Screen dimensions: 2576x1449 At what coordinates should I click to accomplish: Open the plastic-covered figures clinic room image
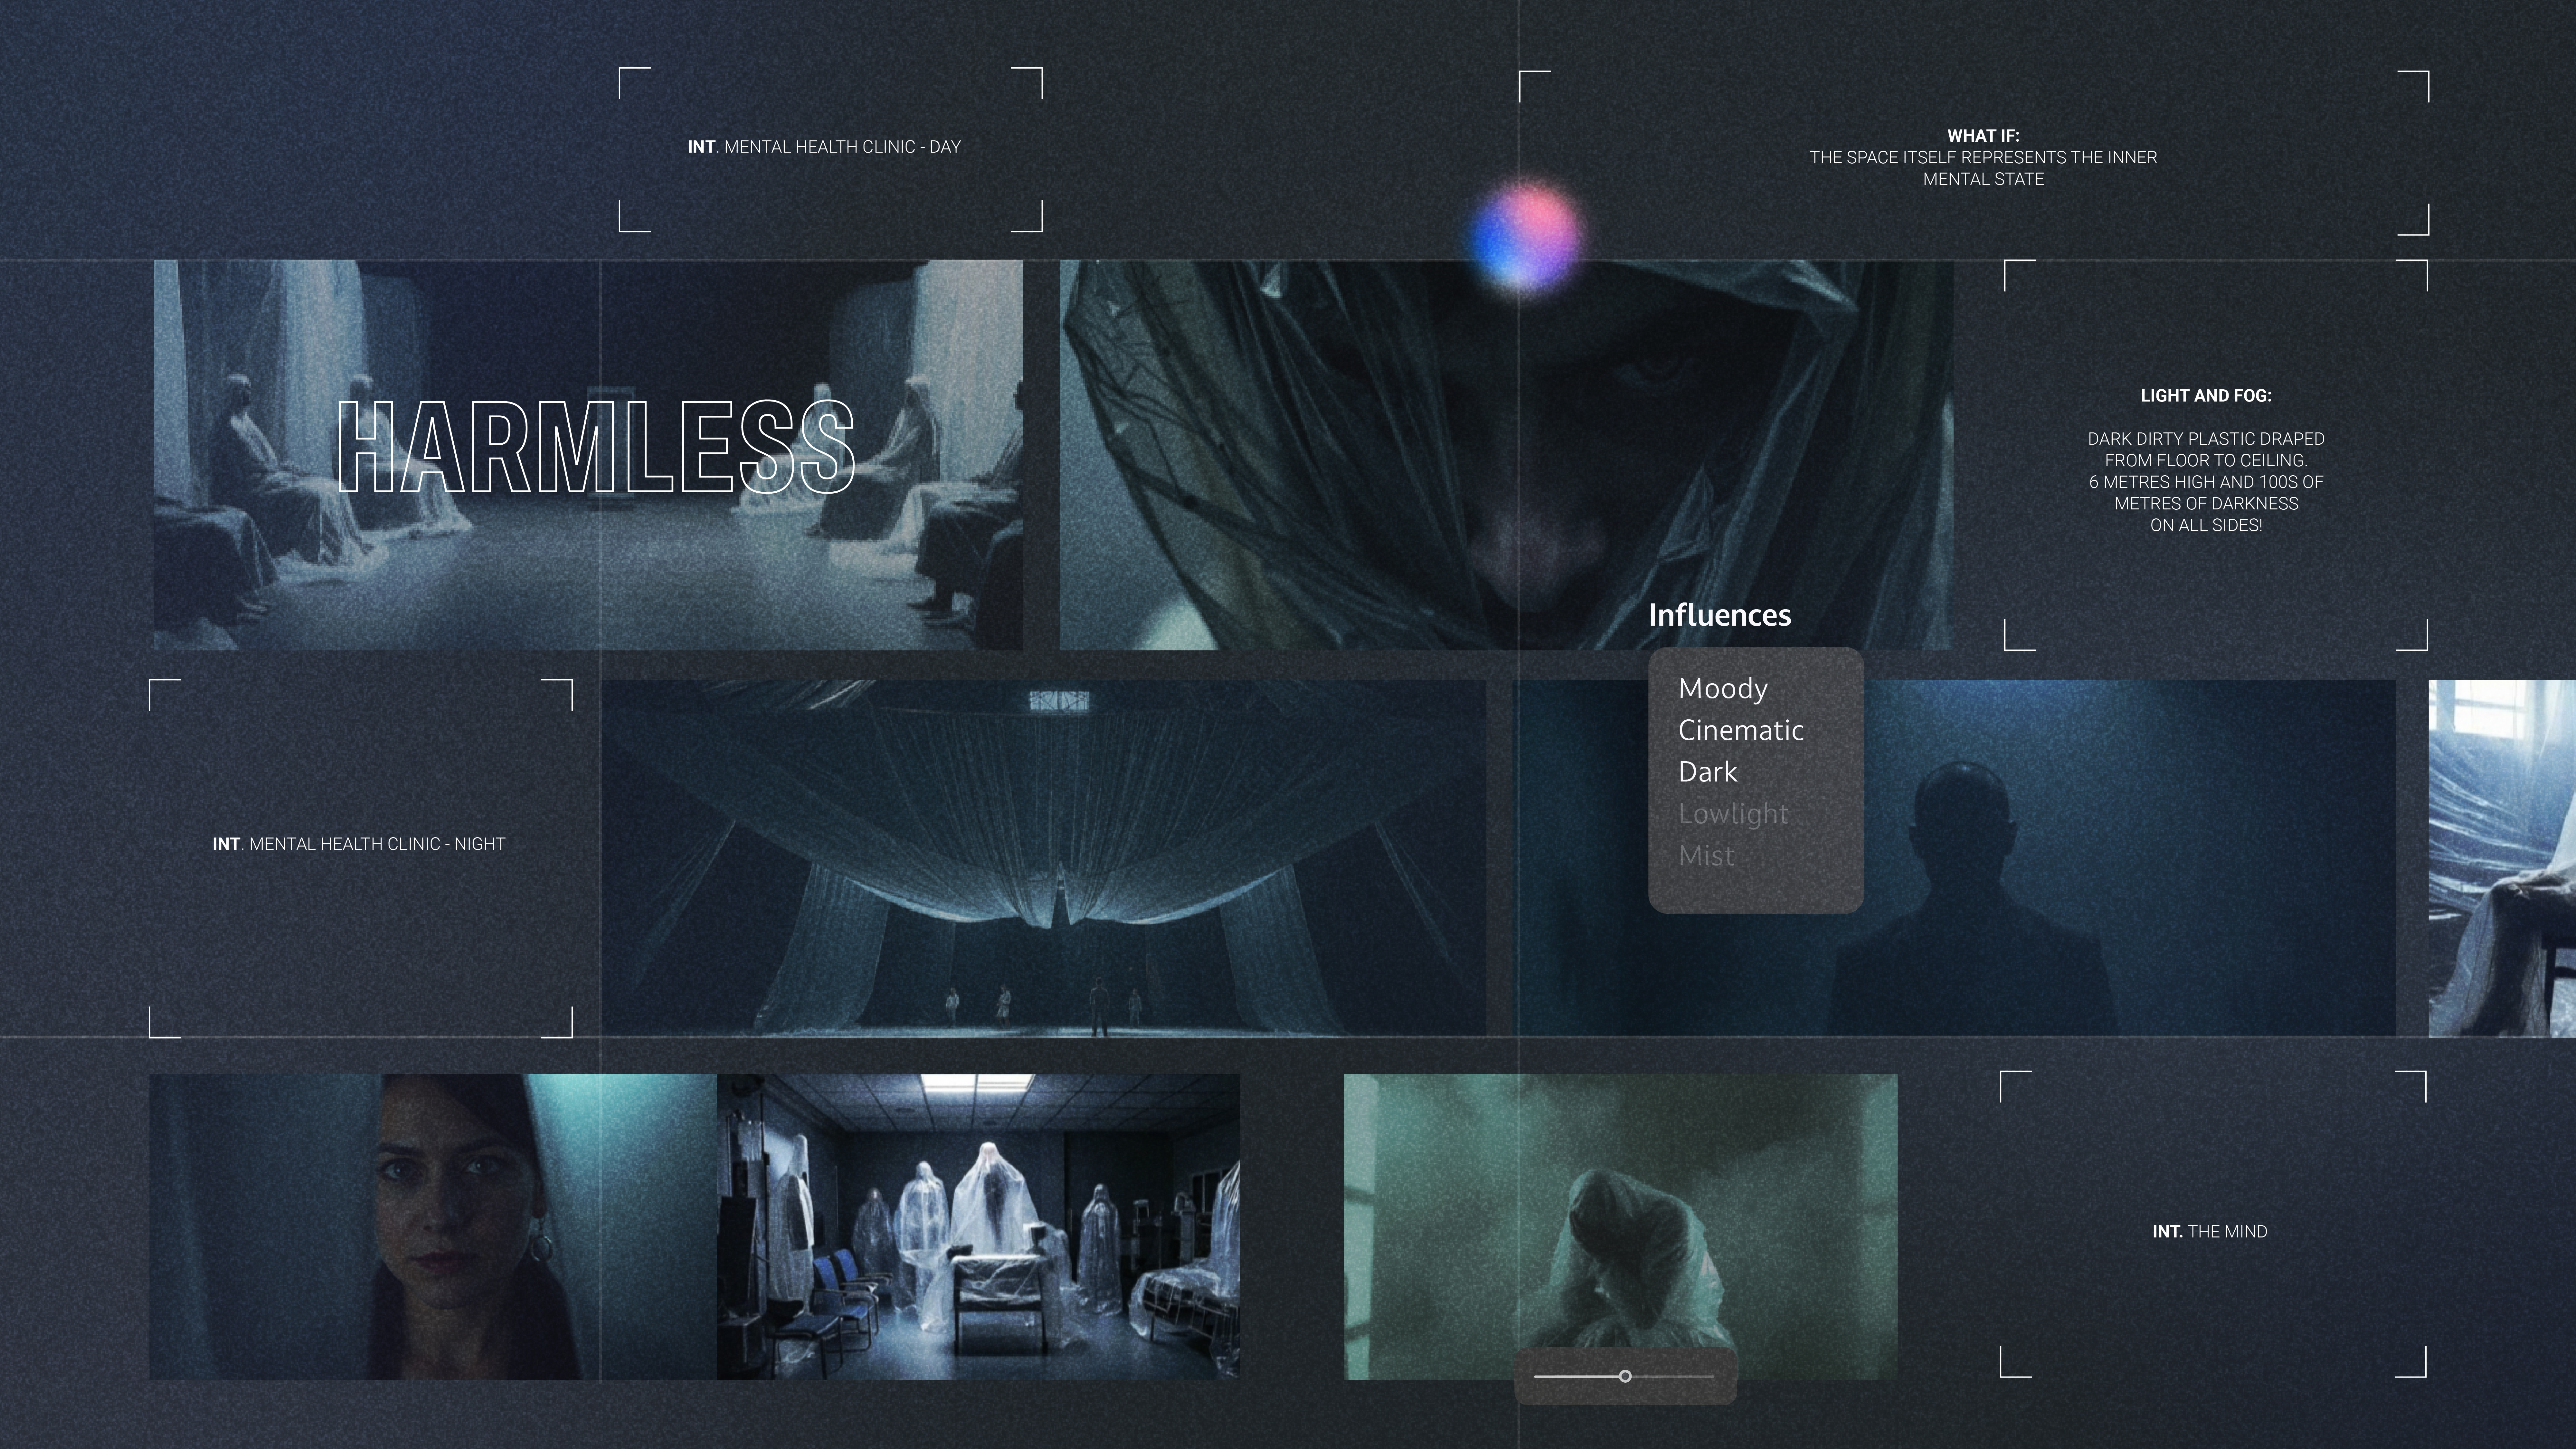(978, 1227)
